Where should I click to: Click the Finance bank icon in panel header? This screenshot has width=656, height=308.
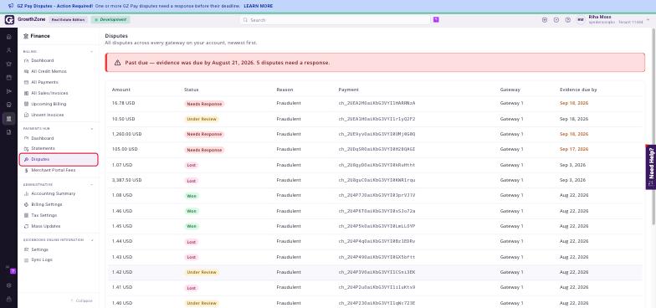tap(26, 36)
